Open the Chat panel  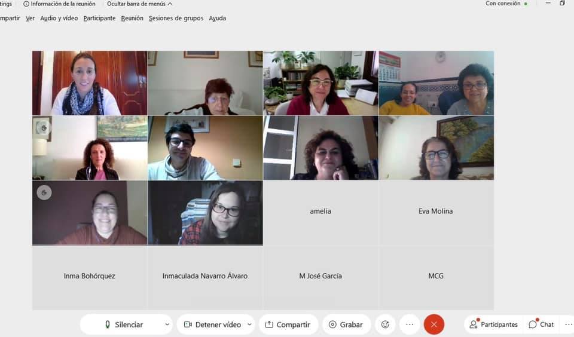pos(541,324)
